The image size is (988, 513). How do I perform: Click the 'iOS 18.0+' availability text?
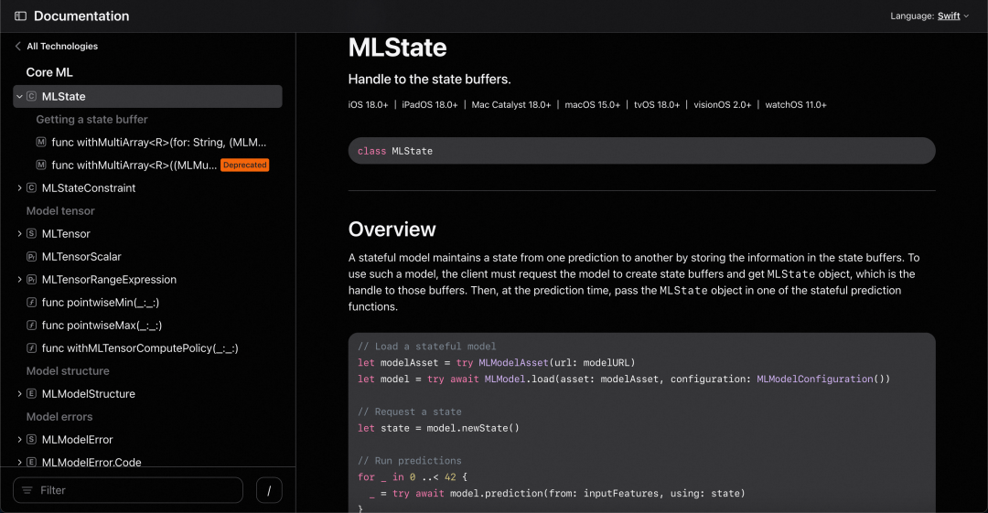(368, 104)
